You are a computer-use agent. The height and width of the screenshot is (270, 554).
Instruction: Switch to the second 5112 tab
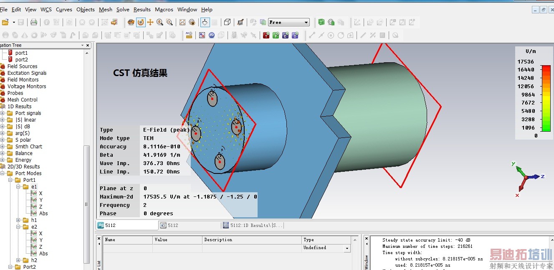[190, 225]
